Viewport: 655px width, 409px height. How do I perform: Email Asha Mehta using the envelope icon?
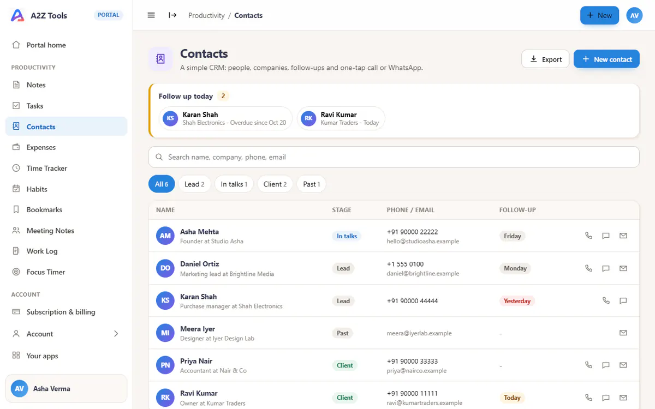pos(623,236)
